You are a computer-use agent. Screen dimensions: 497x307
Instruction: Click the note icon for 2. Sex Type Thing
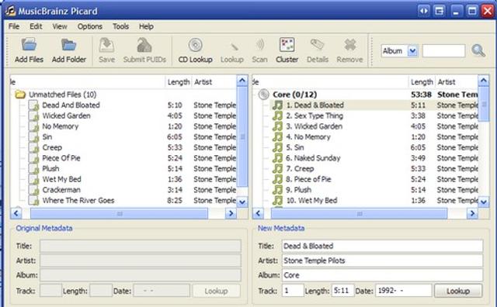pyautogui.click(x=277, y=116)
